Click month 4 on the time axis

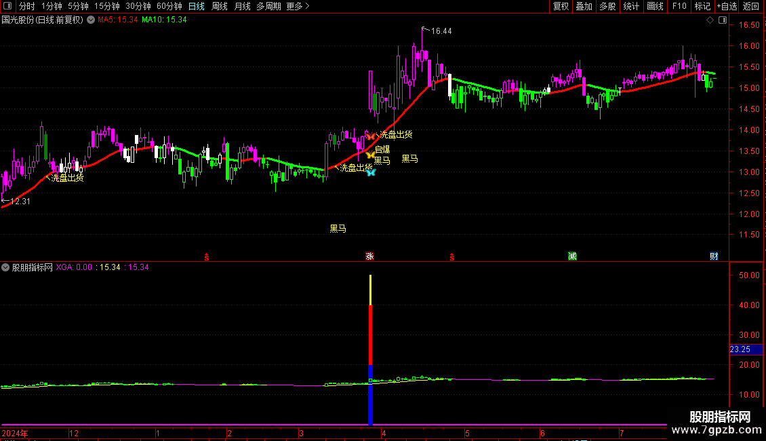(x=384, y=434)
